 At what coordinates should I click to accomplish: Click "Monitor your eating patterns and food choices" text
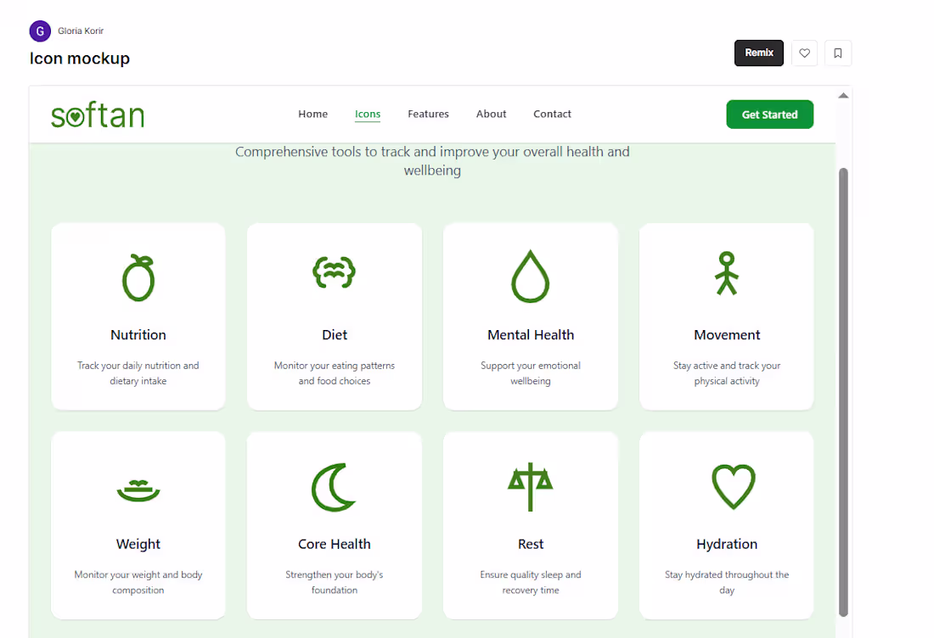335,373
